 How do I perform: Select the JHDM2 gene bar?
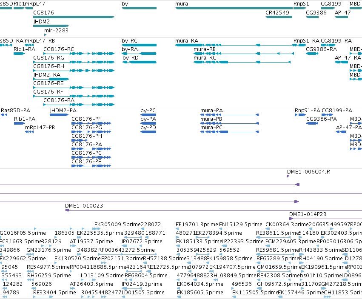(x=51, y=26)
